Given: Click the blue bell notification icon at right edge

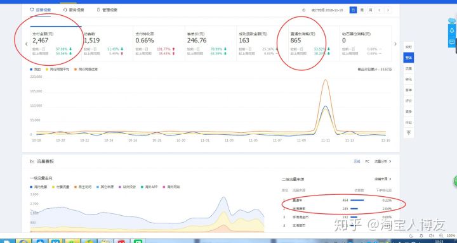Looking at the screenshot, I should 452,30.
